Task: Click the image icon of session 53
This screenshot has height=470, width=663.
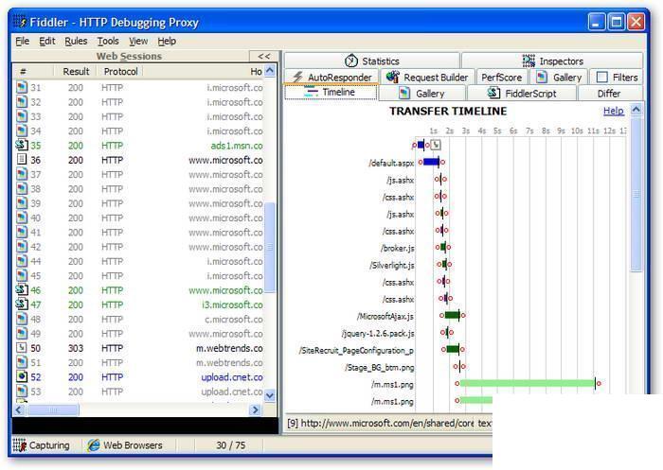Action: [x=22, y=391]
